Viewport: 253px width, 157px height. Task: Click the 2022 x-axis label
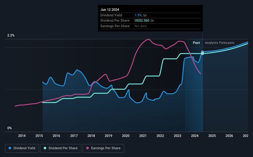click(x=160, y=136)
